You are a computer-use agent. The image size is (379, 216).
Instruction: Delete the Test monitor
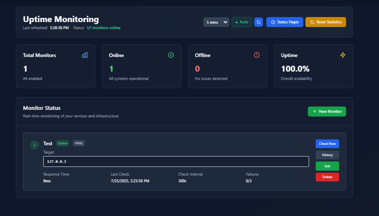click(x=327, y=177)
